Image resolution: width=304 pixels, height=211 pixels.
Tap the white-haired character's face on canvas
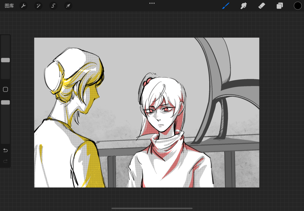(x=160, y=117)
